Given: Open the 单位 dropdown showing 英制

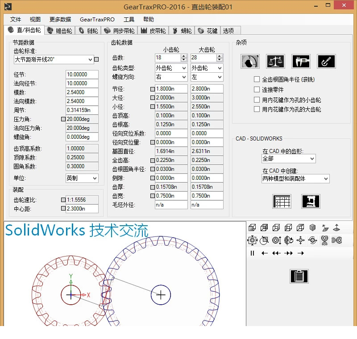Looking at the screenshot, I should pyautogui.click(x=82, y=178).
